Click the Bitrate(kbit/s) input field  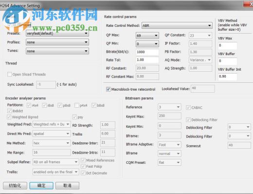(147, 52)
